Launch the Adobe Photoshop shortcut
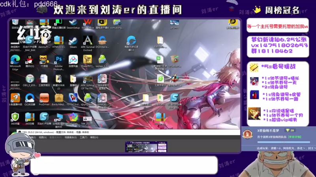316x177 pixels. tap(58, 63)
